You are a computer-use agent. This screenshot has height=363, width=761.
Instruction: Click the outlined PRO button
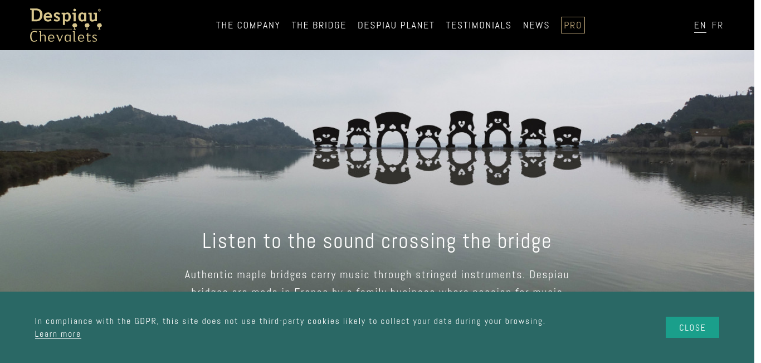coord(573,25)
